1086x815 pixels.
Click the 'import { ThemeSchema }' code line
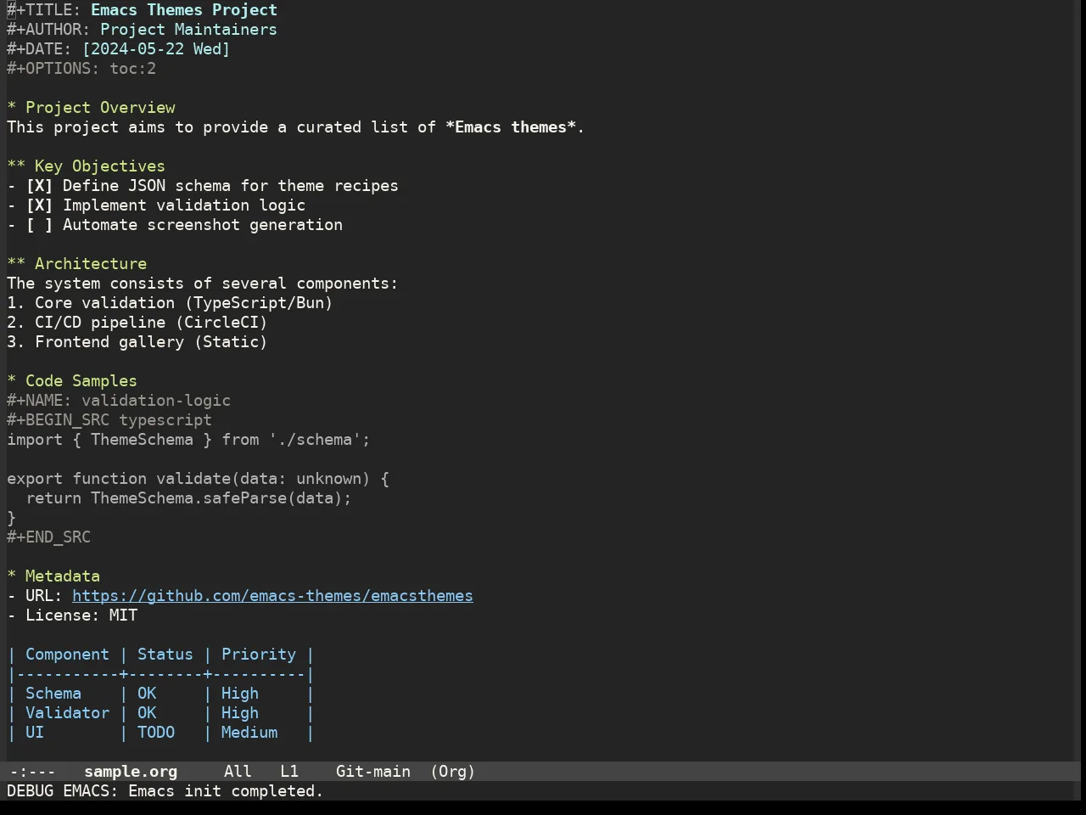[x=188, y=440]
